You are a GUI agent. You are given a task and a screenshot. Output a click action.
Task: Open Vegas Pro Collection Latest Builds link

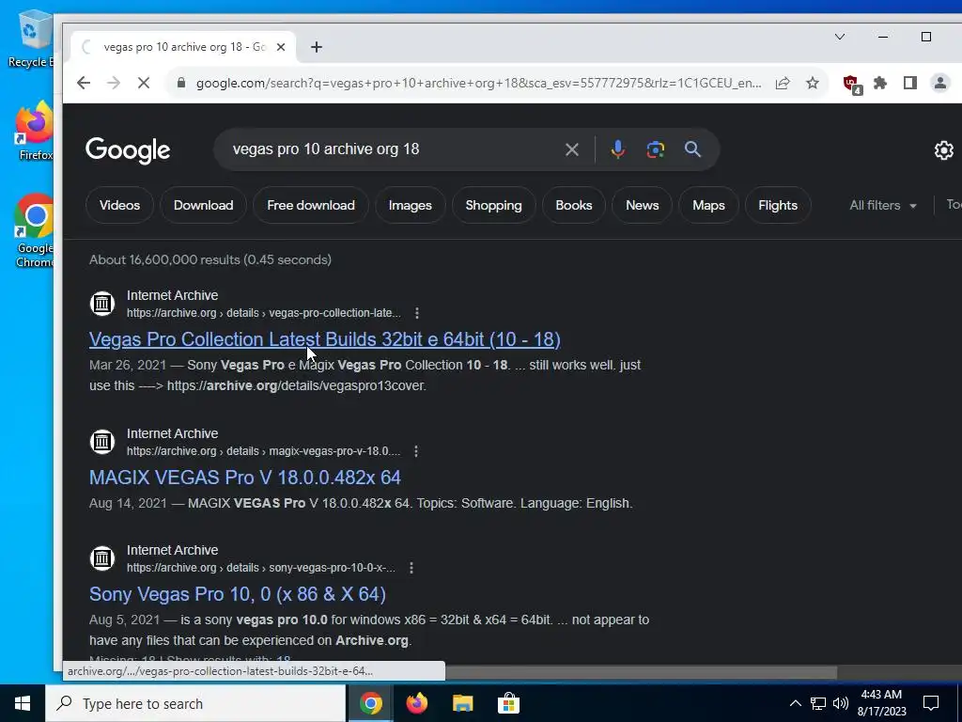pos(324,339)
